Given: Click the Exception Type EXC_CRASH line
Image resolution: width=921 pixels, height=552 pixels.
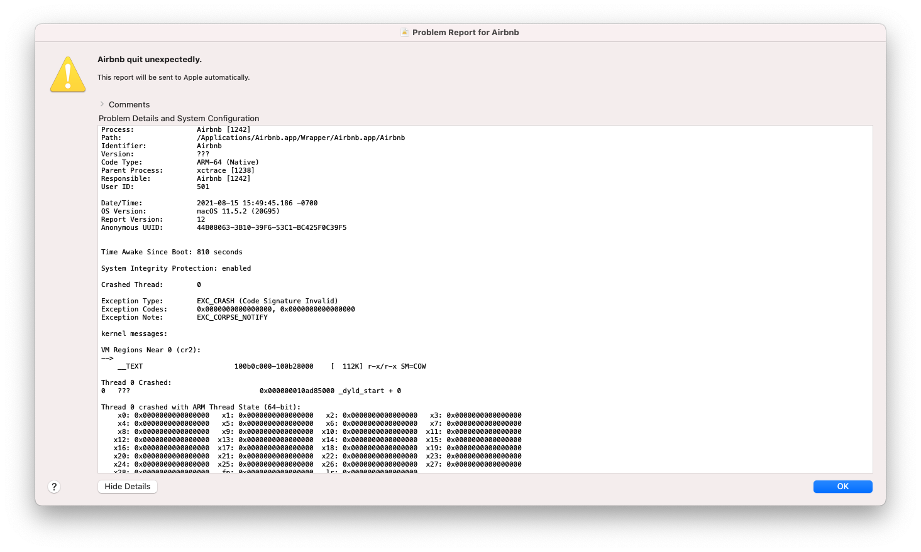Looking at the screenshot, I should point(267,301).
